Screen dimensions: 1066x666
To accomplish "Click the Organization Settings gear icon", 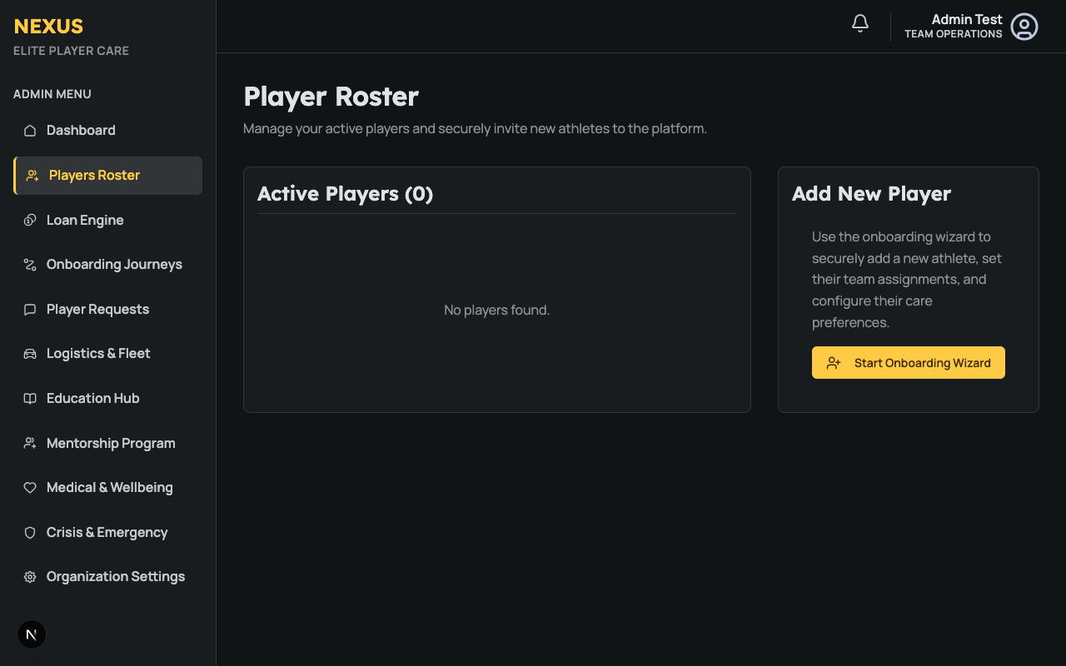I will point(30,577).
